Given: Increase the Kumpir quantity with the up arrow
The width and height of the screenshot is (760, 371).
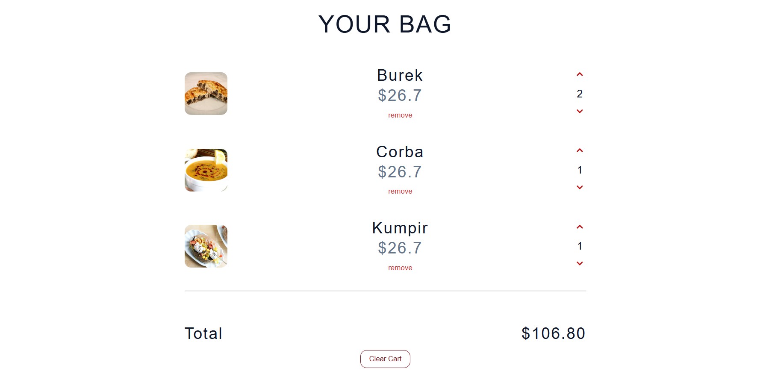Looking at the screenshot, I should click(x=580, y=226).
